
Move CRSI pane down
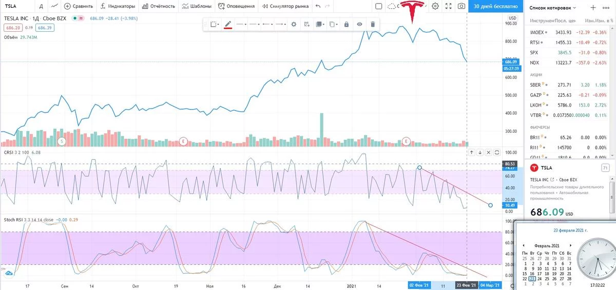(480, 152)
